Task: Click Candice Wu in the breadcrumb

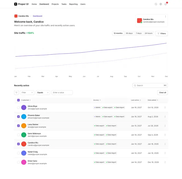Action: coord(24,16)
